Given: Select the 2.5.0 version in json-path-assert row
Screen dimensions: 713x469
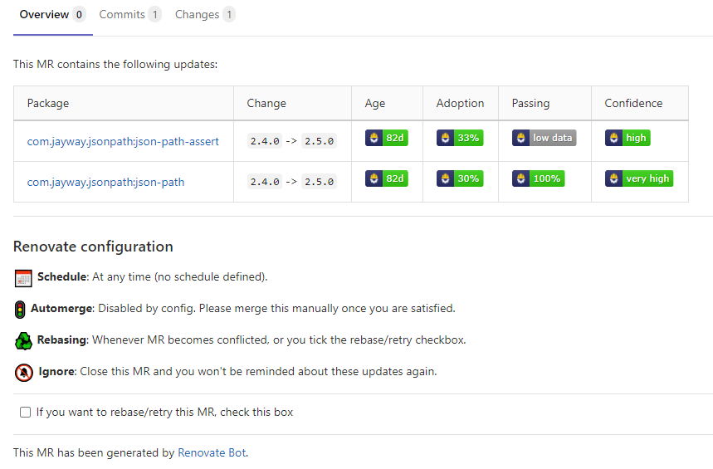Looking at the screenshot, I should [x=320, y=141].
